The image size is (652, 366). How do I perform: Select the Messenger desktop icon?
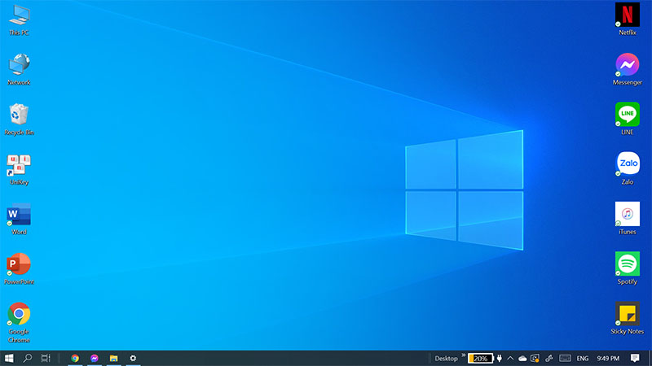pos(627,69)
